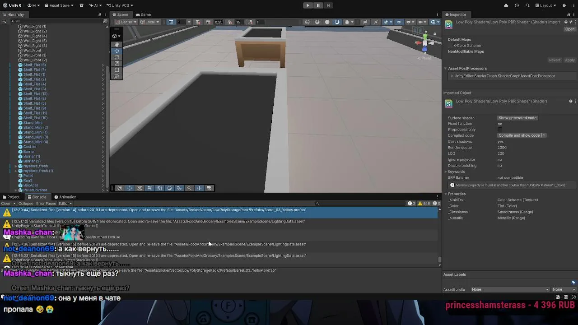Open the AI menu dropdown
Image resolution: width=578 pixels, height=325 pixels.
(x=95, y=5)
